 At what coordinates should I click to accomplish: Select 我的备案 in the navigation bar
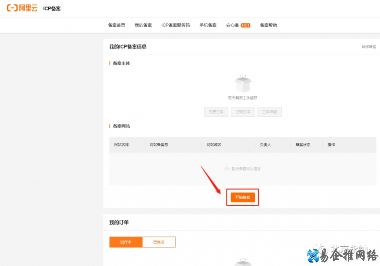(143, 25)
